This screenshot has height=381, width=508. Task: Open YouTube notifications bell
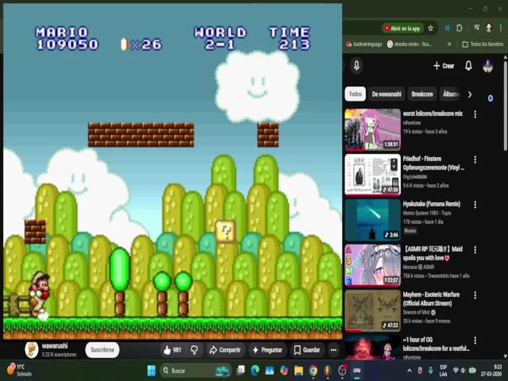coord(468,66)
